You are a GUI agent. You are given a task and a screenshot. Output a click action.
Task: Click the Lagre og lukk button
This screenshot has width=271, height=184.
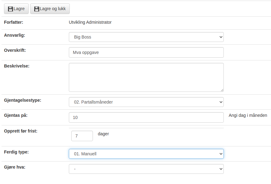(50, 9)
